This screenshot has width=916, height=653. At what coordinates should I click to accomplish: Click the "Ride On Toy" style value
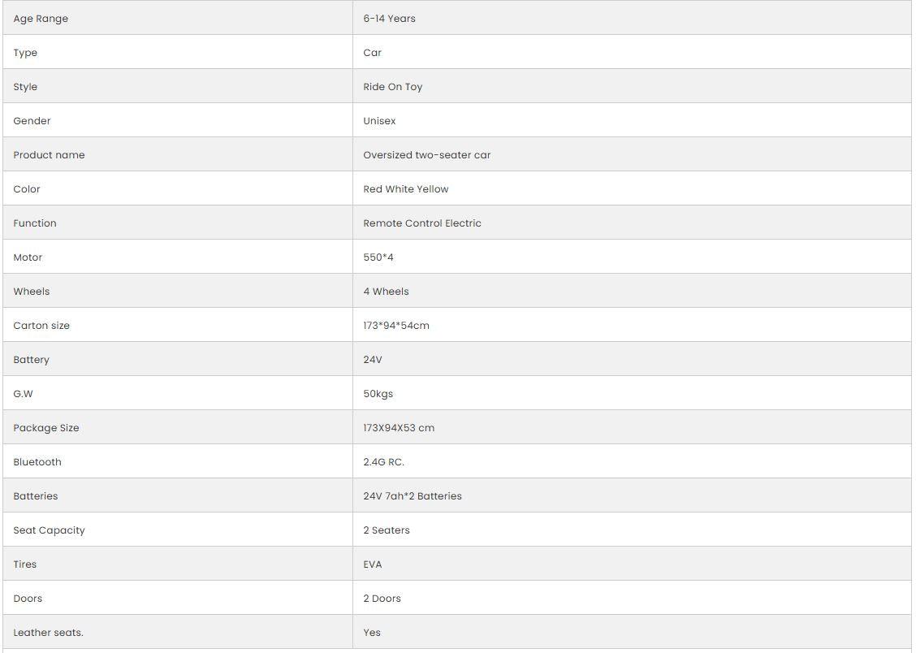point(393,87)
